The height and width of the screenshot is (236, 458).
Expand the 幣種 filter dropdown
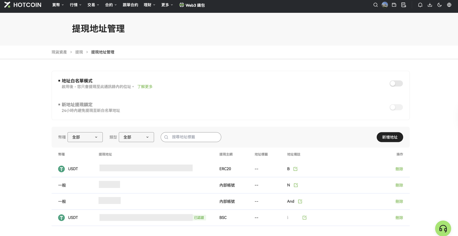tap(85, 137)
